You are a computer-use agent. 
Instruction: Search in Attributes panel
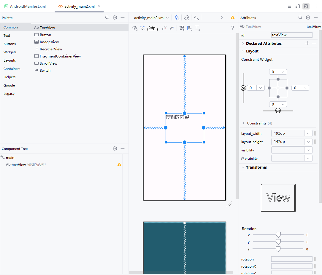click(x=300, y=18)
